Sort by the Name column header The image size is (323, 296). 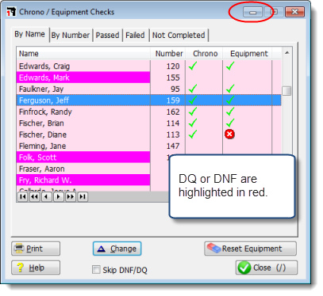(x=83, y=54)
